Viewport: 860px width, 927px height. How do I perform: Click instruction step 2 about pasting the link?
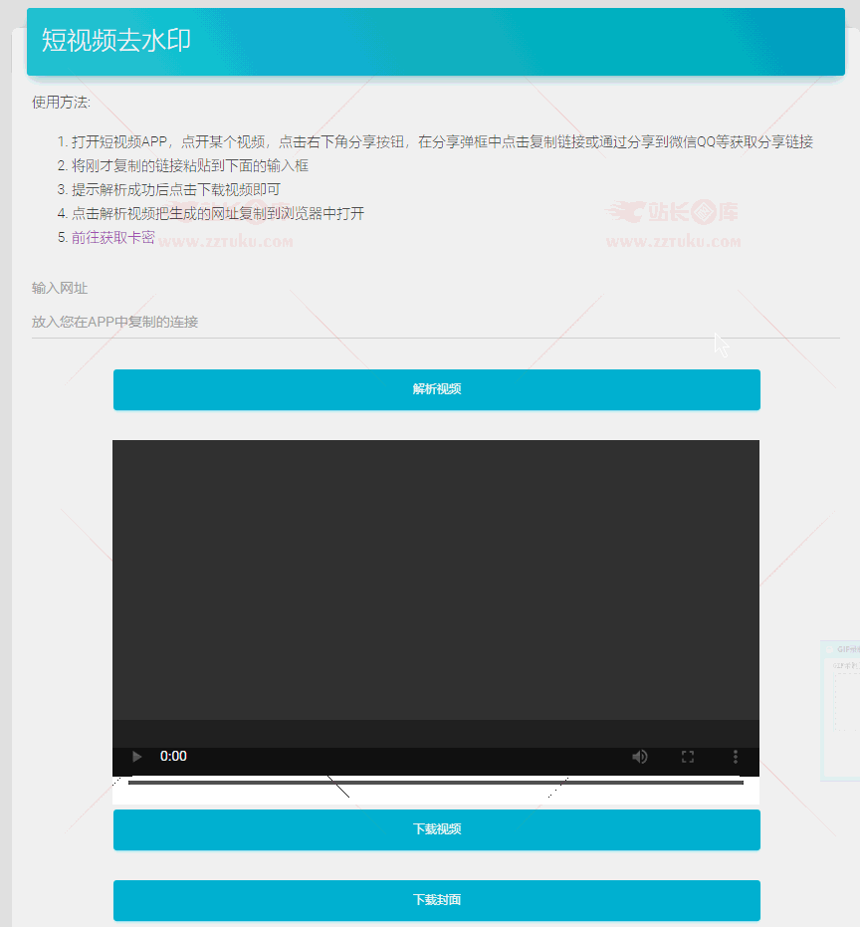click(x=190, y=165)
